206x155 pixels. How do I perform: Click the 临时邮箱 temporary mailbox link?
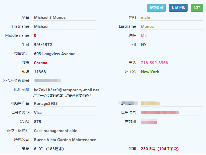pyautogui.click(x=22, y=90)
